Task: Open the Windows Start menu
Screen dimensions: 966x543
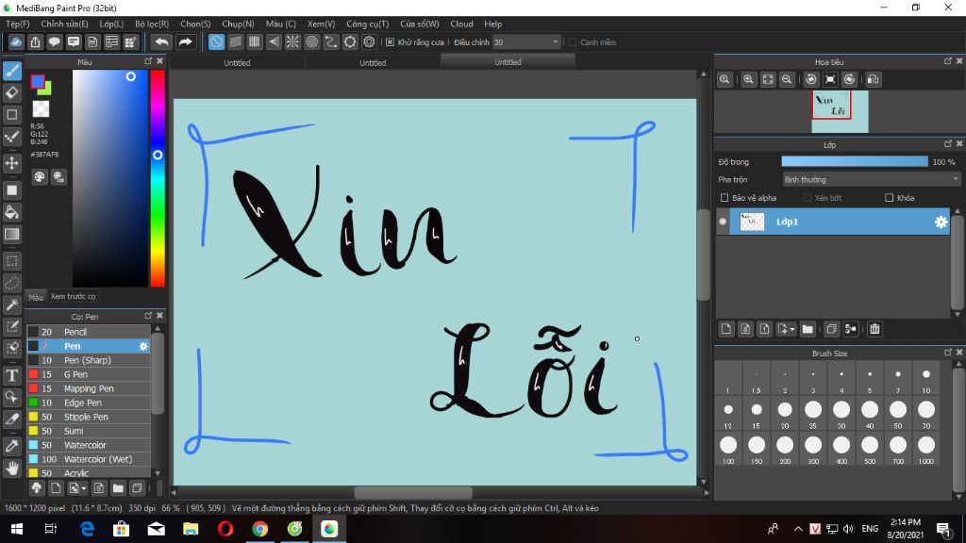Action: coord(17,529)
